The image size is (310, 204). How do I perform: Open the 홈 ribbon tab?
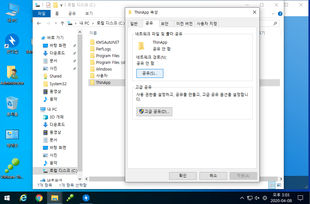tap(57, 13)
